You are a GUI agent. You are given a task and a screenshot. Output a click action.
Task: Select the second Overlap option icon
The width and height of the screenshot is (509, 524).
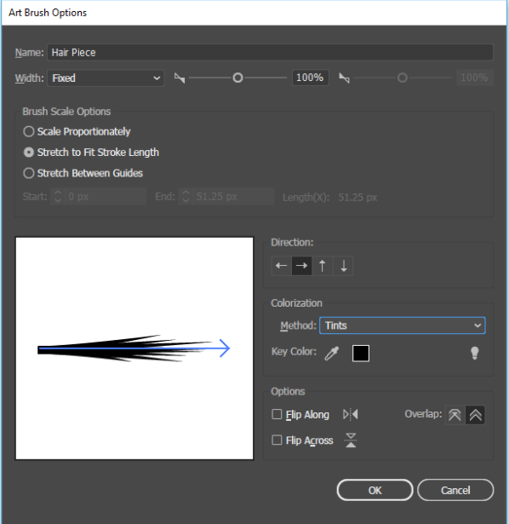coord(475,415)
